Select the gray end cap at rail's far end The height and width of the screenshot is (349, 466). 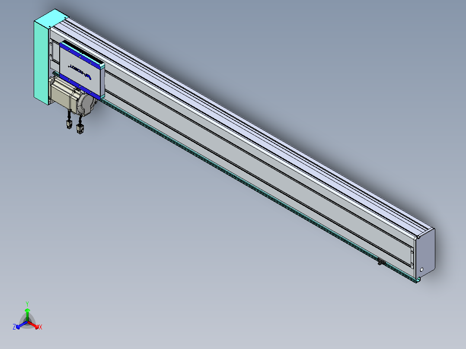tap(425, 253)
